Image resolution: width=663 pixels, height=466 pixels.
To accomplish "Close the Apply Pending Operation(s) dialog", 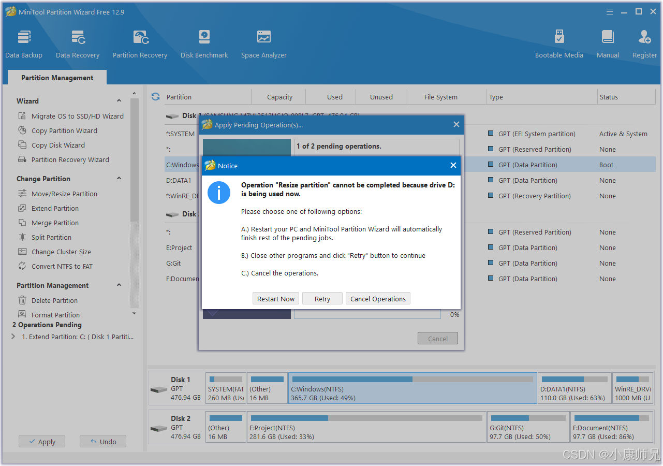I will (x=456, y=125).
